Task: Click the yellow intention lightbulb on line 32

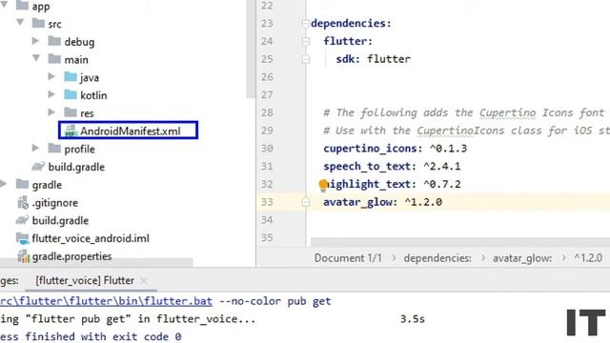Action: (323, 185)
